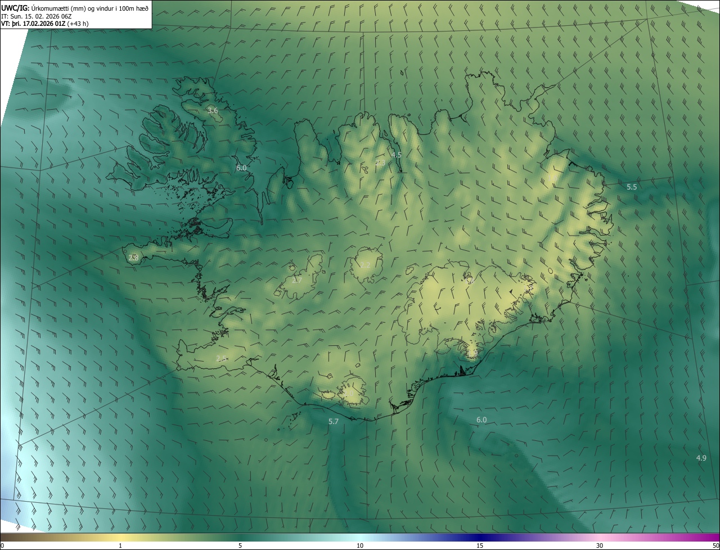The width and height of the screenshot is (720, 550).
Task: Click the UWC/IG map title text
Action: point(75,8)
